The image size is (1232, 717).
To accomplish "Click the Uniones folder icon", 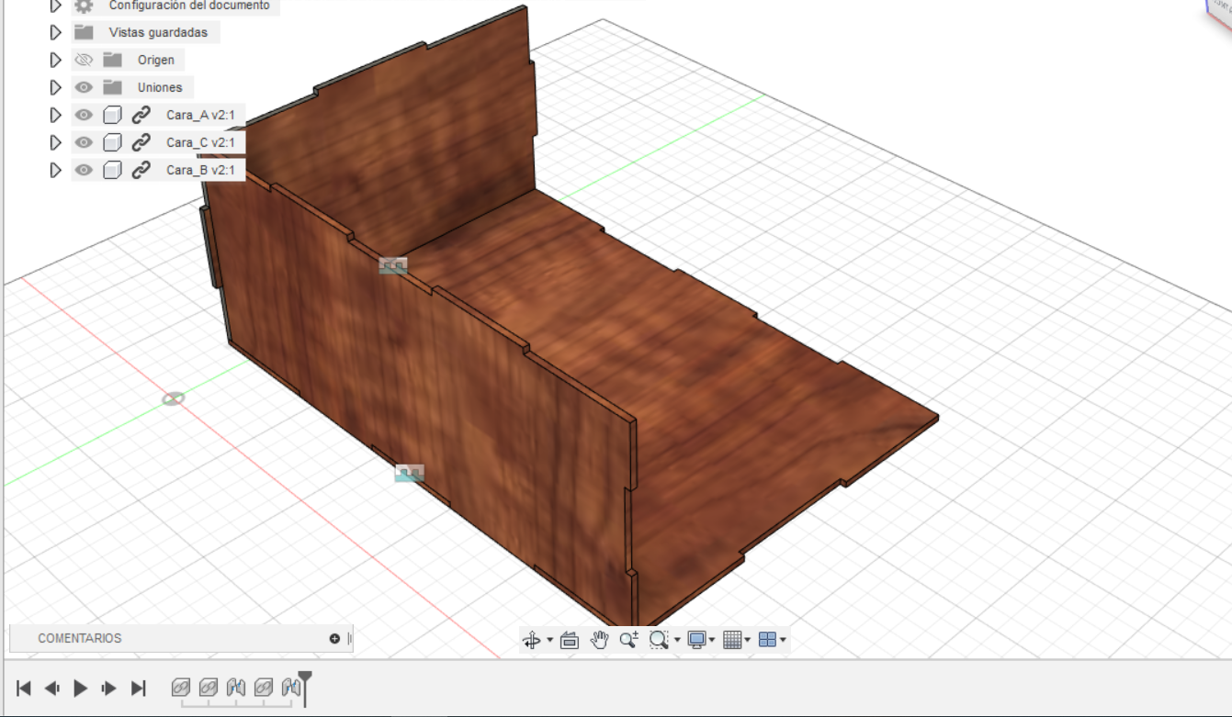I will pos(112,87).
